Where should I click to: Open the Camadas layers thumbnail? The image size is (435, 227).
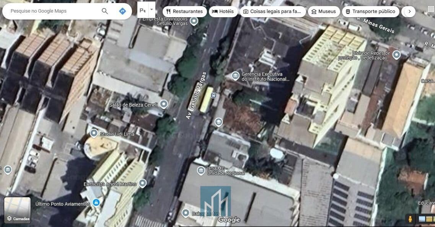coord(18,210)
